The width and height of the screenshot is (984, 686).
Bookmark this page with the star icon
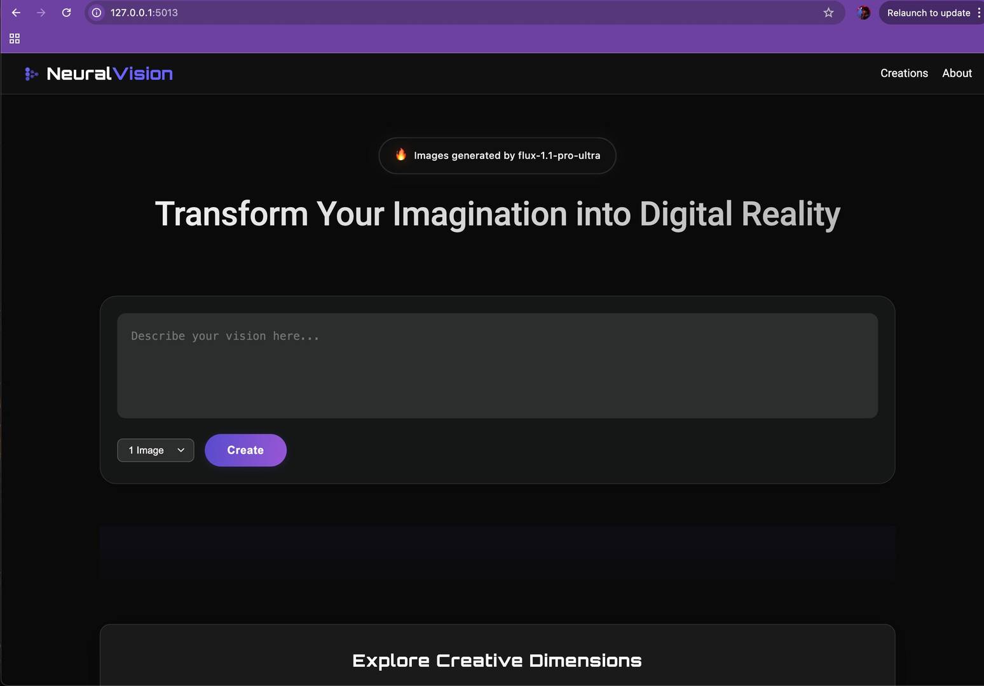tap(828, 13)
